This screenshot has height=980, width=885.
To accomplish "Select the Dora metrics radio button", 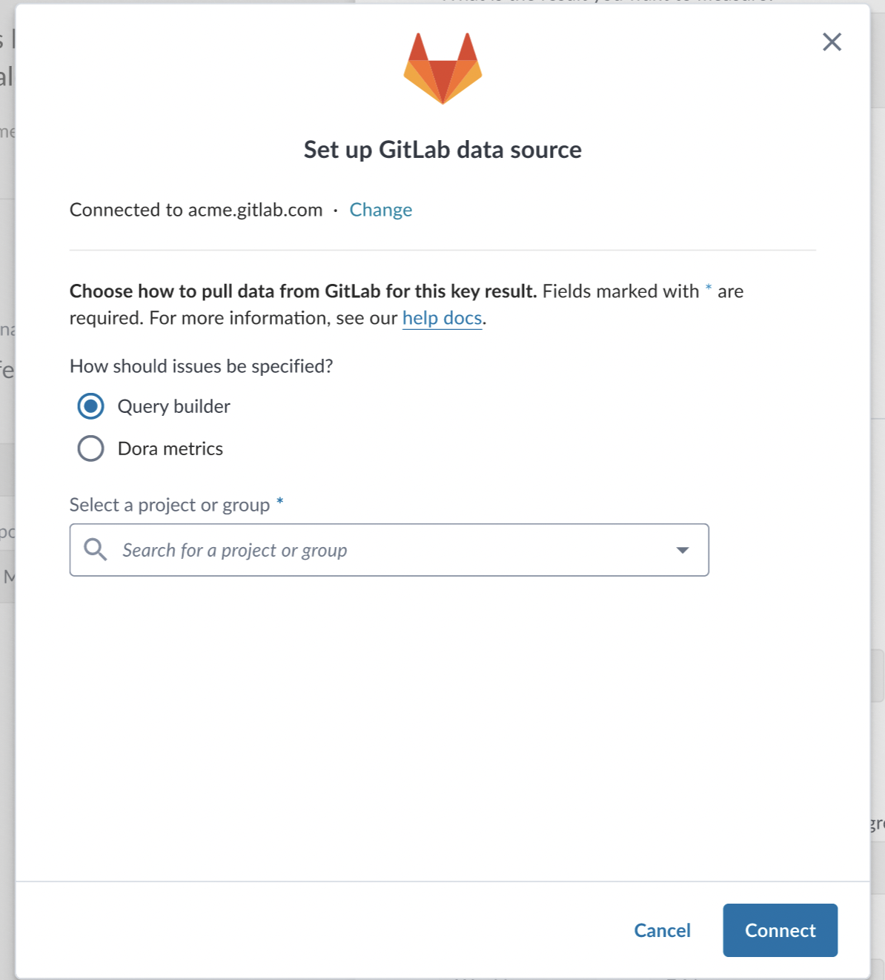I will (90, 448).
